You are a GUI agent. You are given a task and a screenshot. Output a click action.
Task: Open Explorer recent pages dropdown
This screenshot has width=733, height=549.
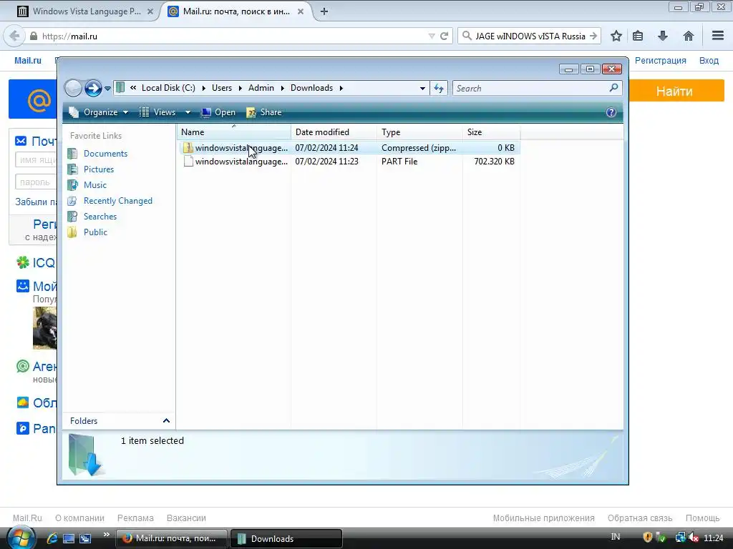point(107,88)
